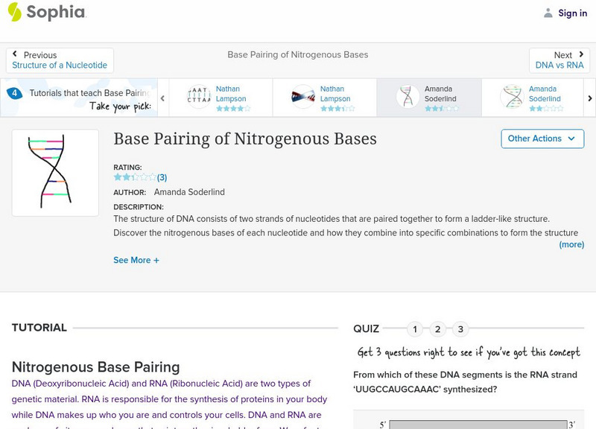Select second Nathan Lampson tutorial thumbnail

tap(303, 97)
